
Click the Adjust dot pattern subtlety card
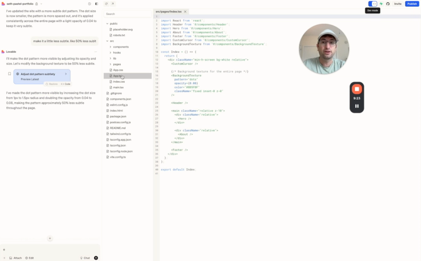(x=42, y=77)
